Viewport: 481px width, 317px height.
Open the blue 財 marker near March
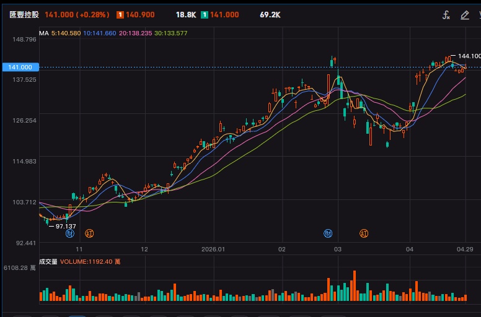[328, 233]
